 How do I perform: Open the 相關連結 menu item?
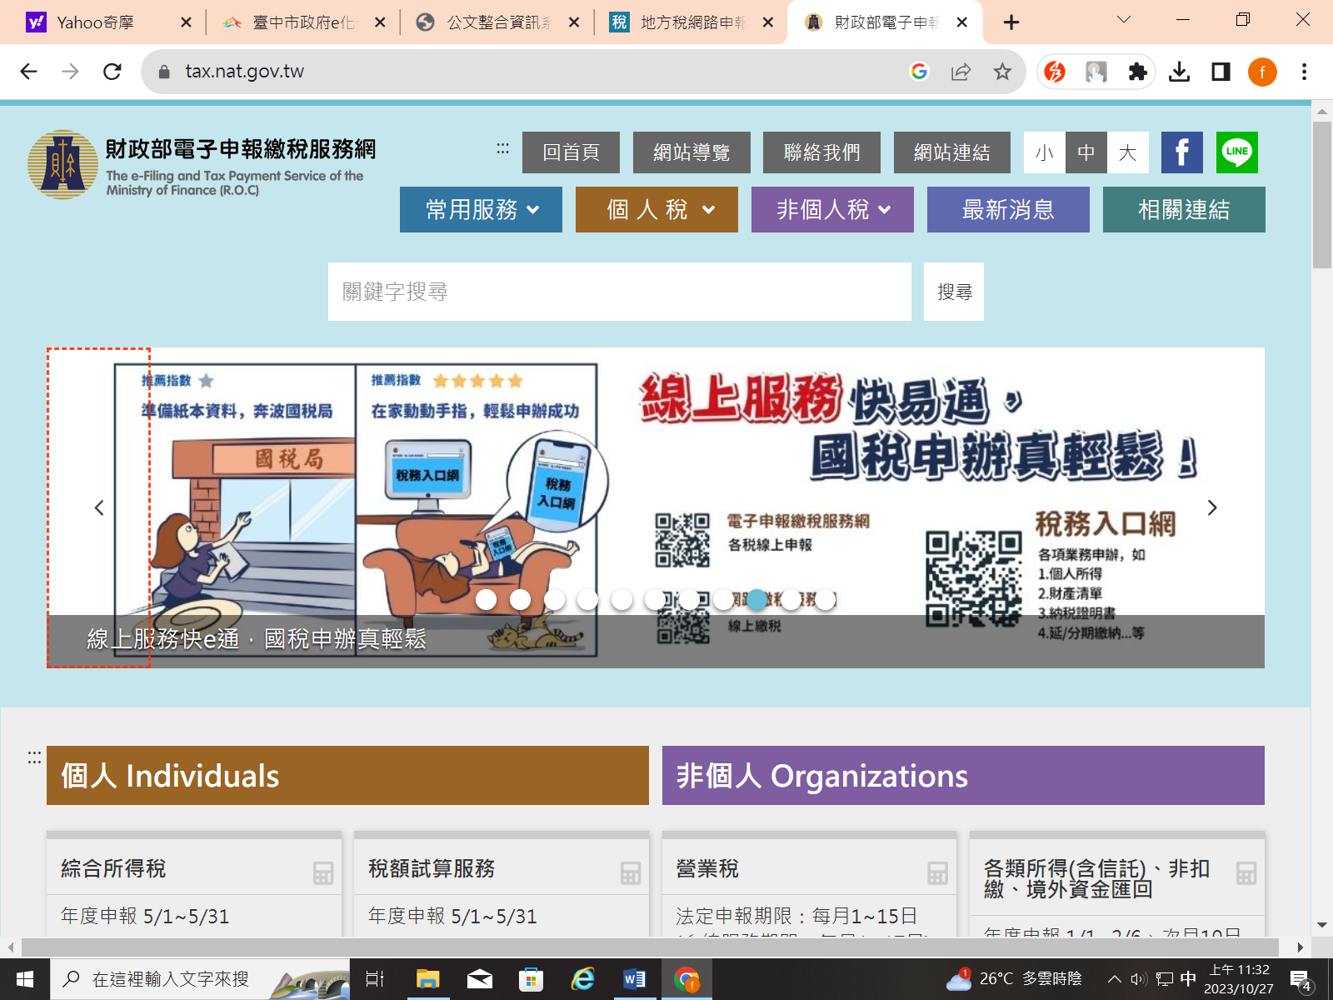coord(1184,209)
